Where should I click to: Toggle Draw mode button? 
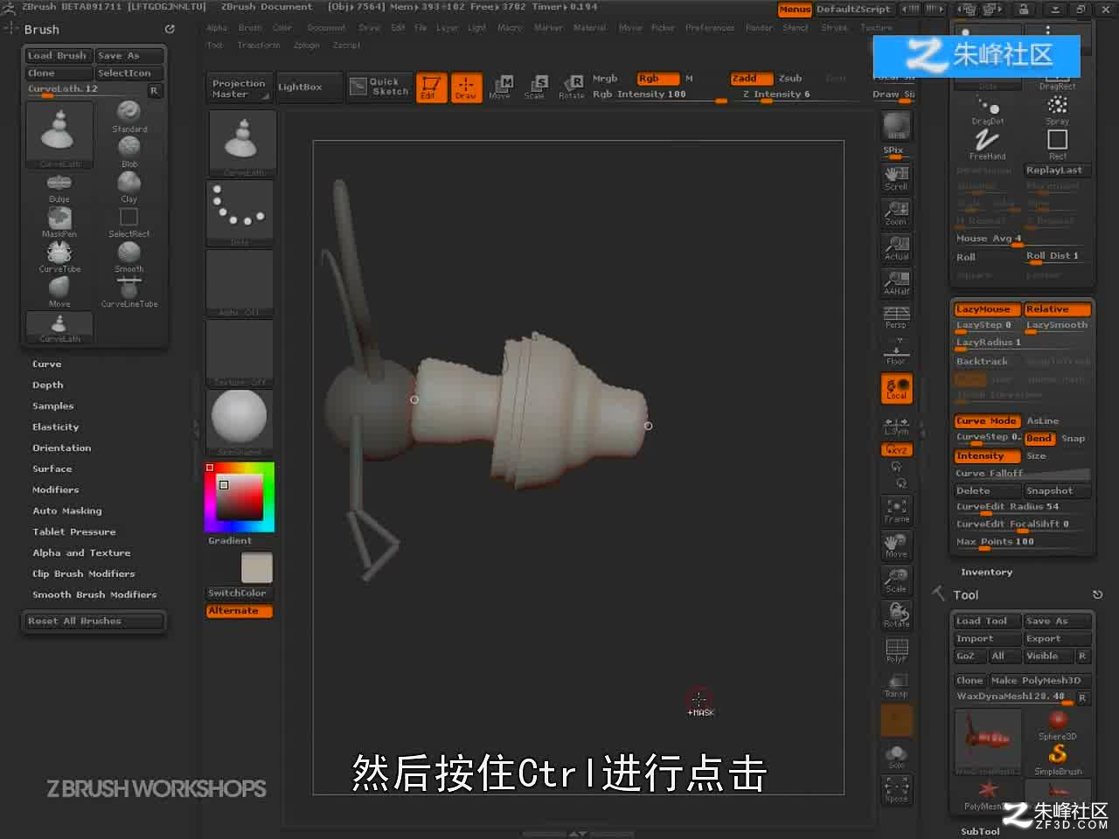pos(465,87)
